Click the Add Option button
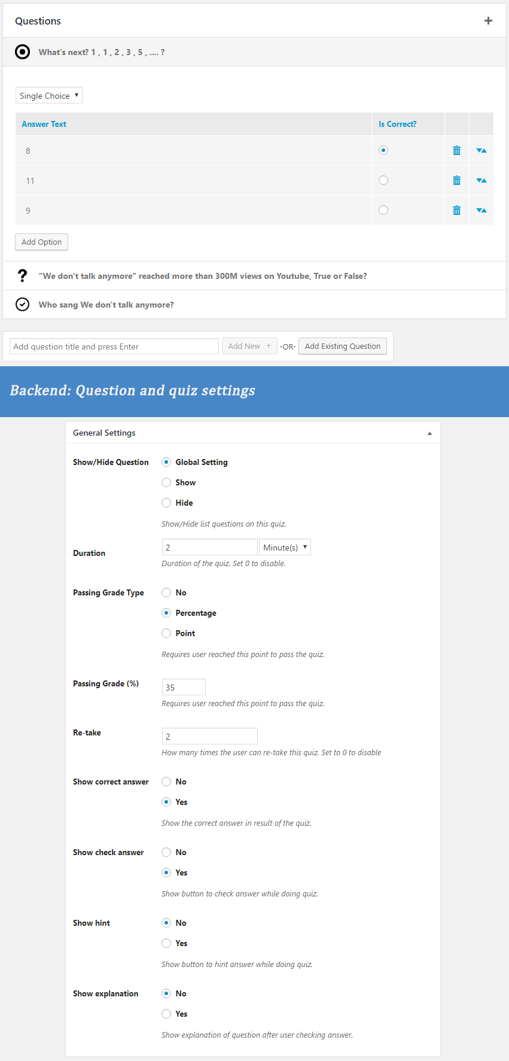 pos(41,242)
